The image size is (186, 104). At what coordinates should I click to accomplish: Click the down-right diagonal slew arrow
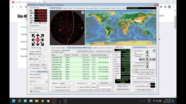tap(42, 44)
